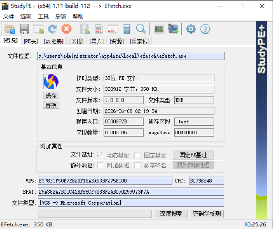
Task: Click the 固定PE基址 button
Action: [193, 155]
